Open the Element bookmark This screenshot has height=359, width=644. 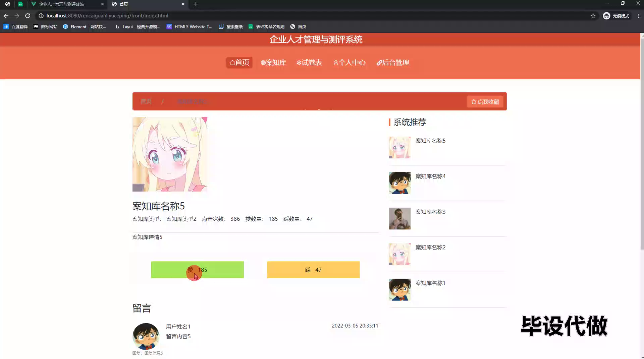click(85, 26)
